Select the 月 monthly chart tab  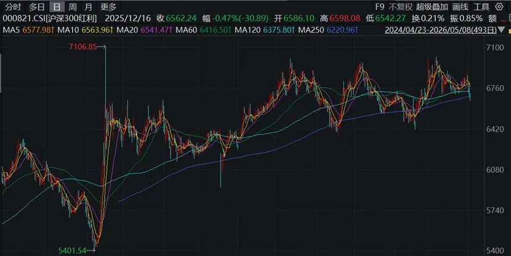point(88,7)
